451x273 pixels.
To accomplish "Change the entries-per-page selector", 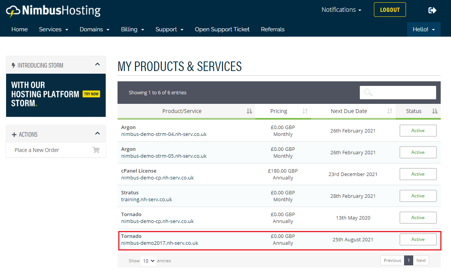I will click(148, 261).
